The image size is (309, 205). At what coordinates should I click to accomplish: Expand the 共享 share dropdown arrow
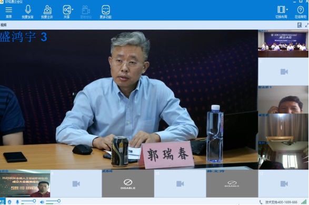[x=73, y=9]
